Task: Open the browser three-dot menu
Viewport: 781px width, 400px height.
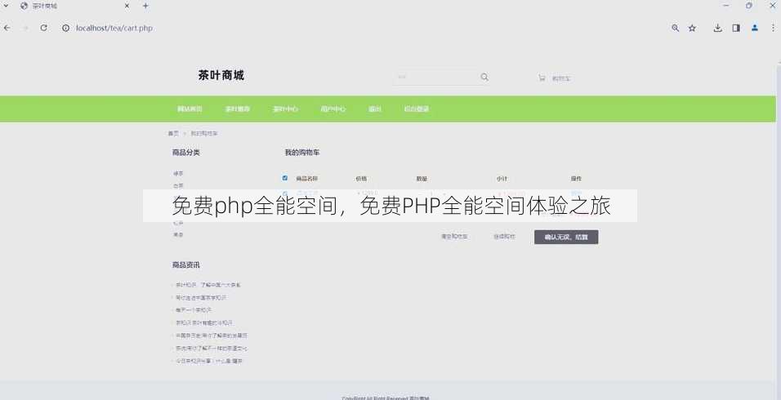Action: [x=774, y=29]
